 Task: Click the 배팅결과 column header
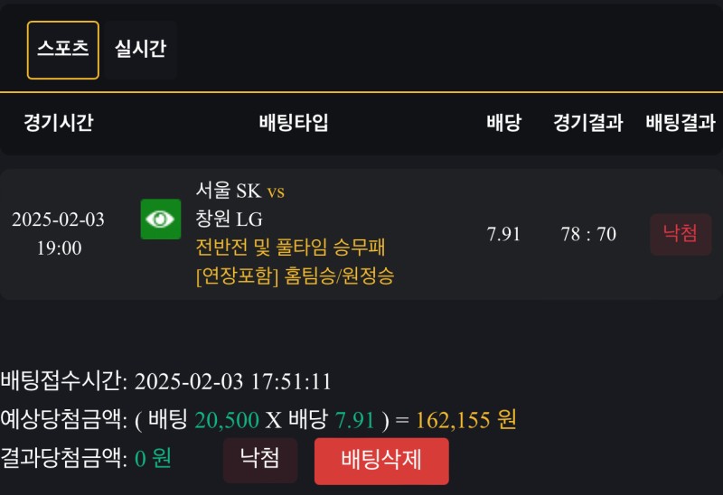coord(681,124)
